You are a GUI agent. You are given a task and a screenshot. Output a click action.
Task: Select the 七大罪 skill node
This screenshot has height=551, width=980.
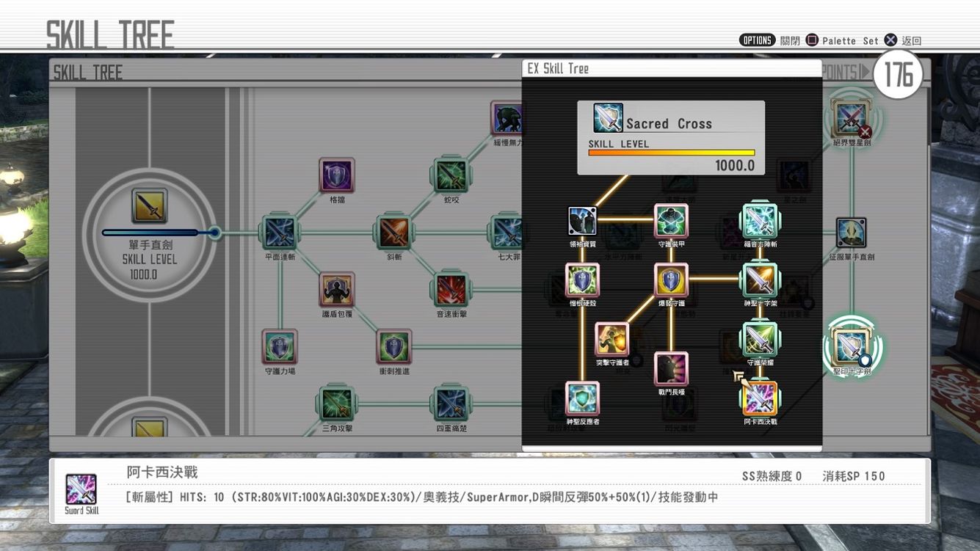point(507,233)
